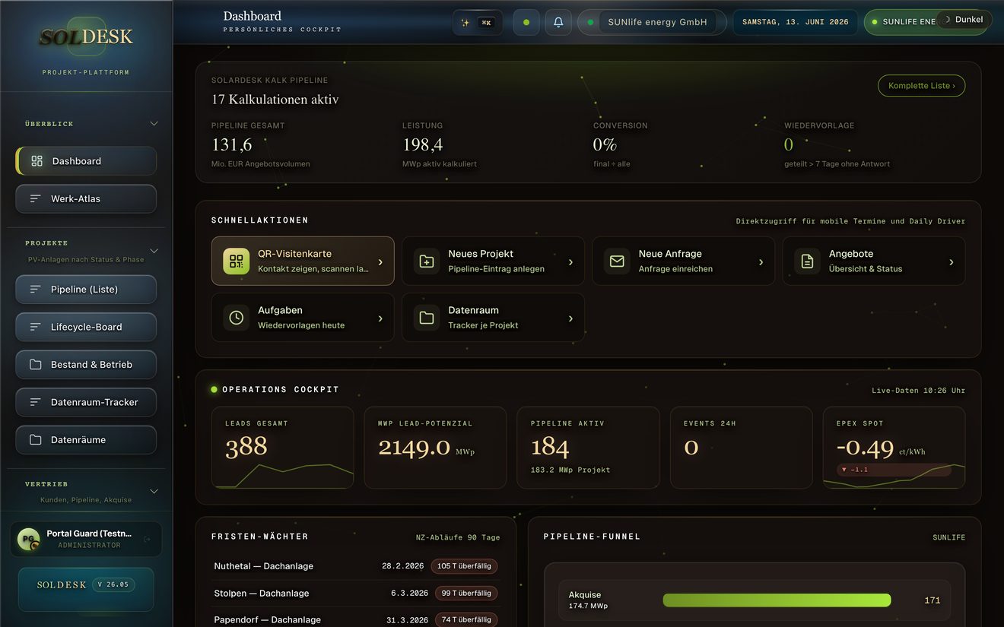This screenshot has height=627, width=1004.
Task: Open the Neues Projekt quick action
Action: 493,261
